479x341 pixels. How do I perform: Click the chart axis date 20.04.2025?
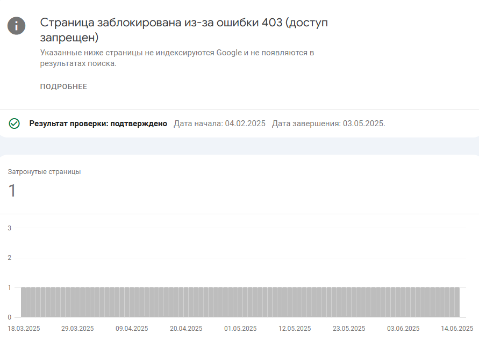coord(186,329)
